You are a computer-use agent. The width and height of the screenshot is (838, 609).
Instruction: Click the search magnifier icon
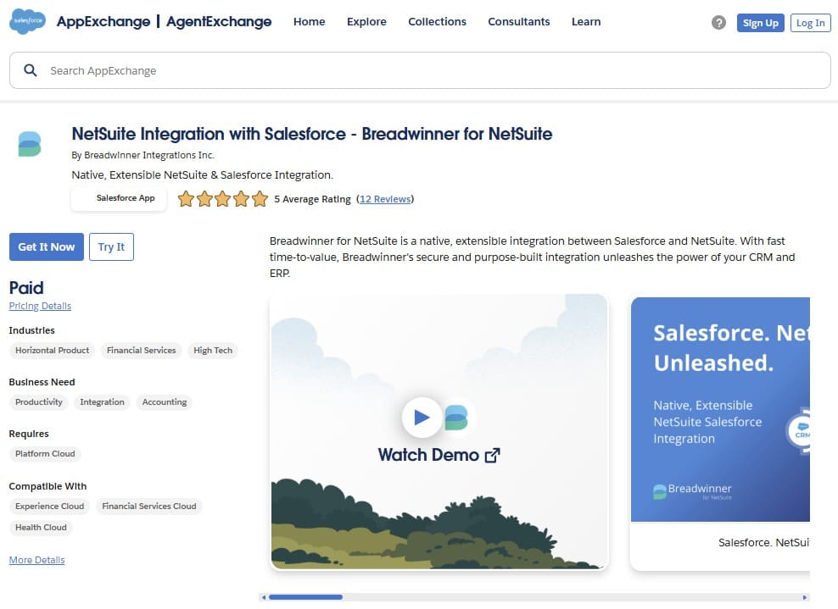[x=31, y=70]
